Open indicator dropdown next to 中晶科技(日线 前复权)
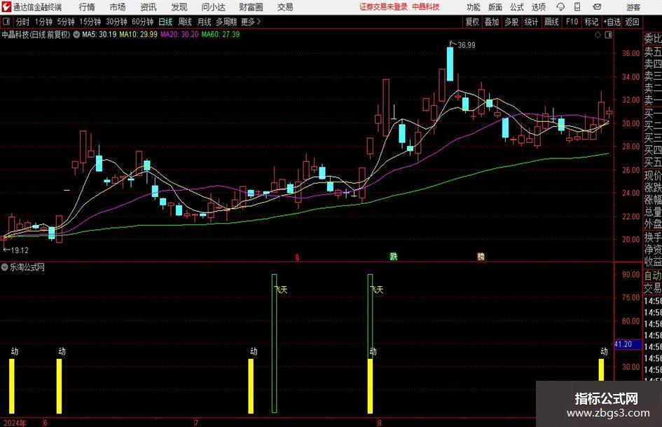662x427 pixels. click(76, 34)
